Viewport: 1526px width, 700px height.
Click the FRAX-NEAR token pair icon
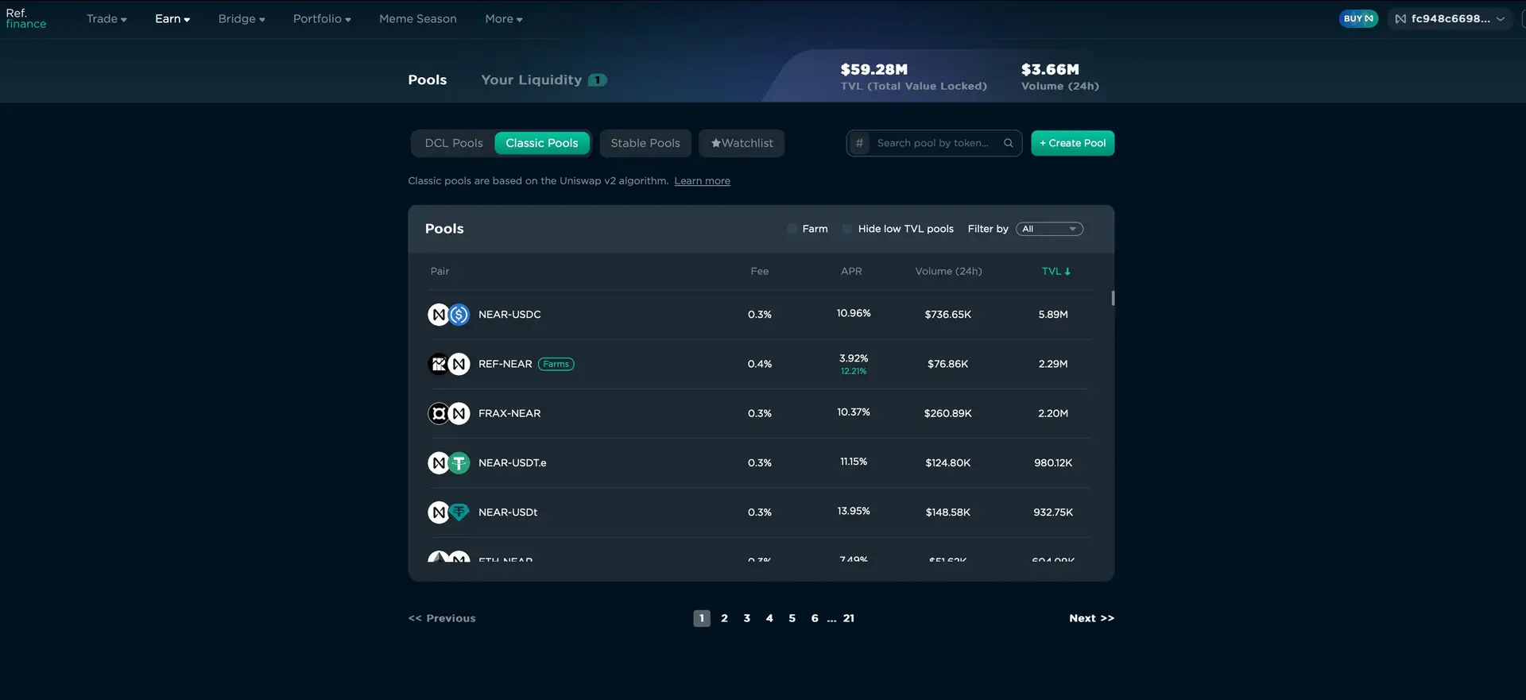click(x=448, y=413)
